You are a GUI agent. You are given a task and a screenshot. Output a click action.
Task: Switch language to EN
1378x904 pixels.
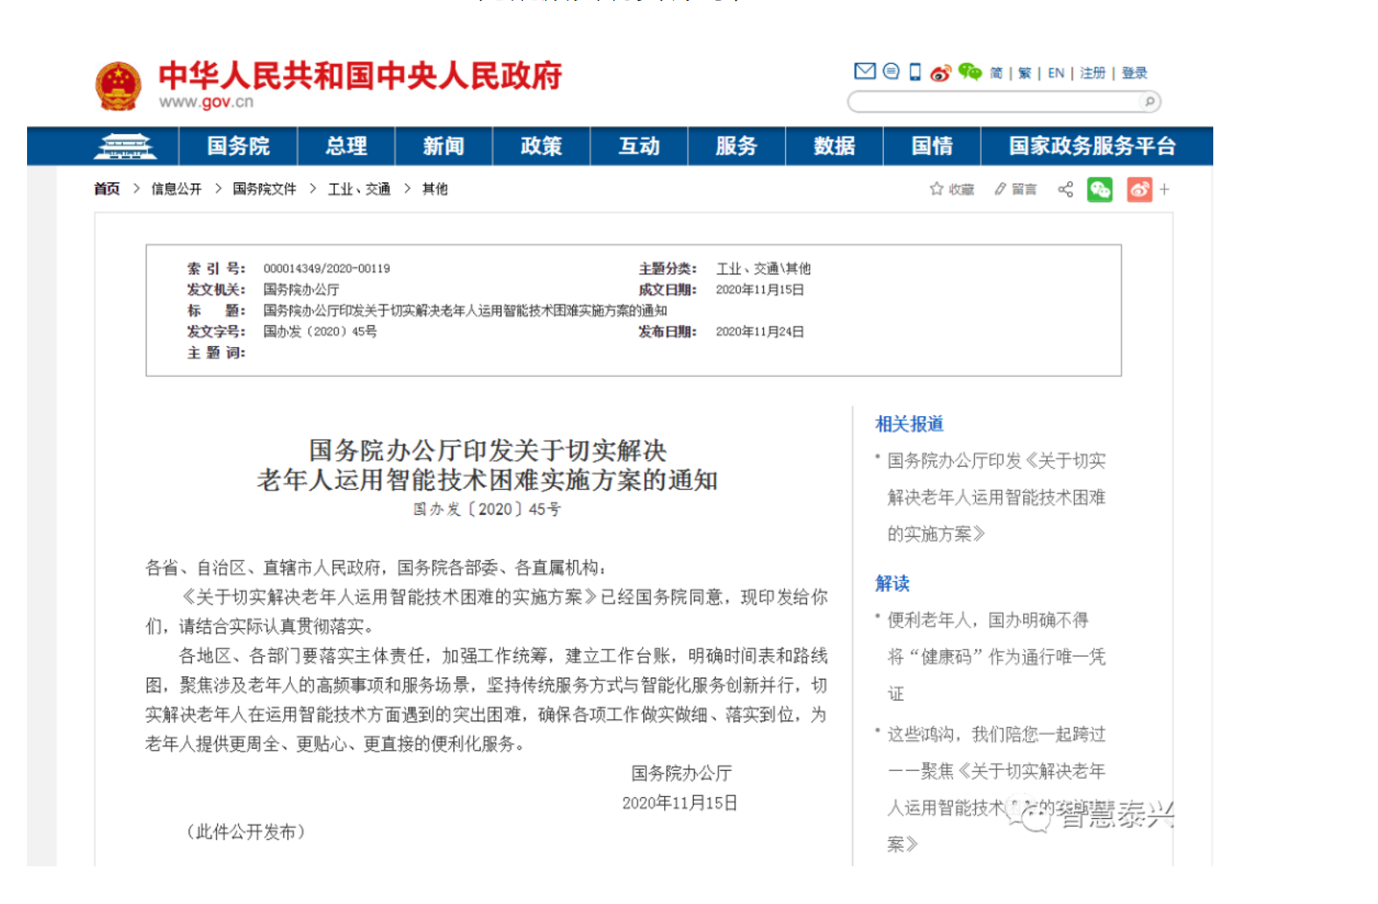tap(1056, 74)
